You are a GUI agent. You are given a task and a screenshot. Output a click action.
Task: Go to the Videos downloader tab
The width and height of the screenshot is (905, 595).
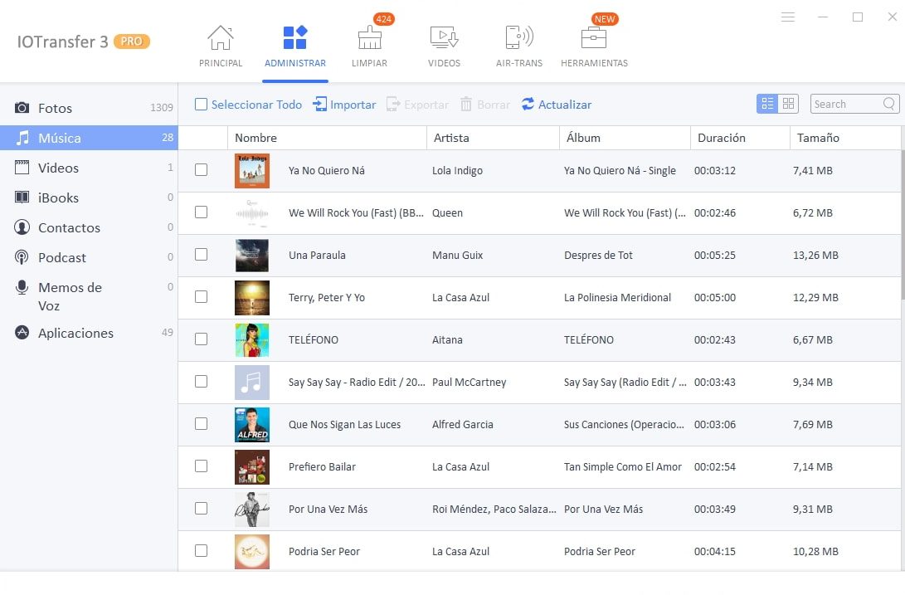(x=444, y=46)
